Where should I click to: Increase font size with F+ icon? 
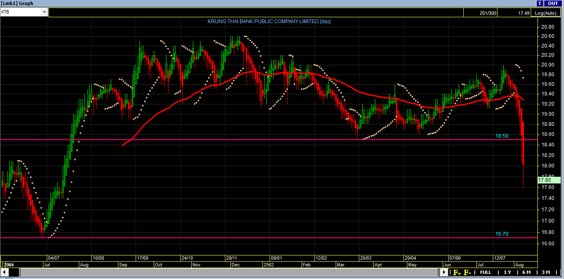click(457, 272)
